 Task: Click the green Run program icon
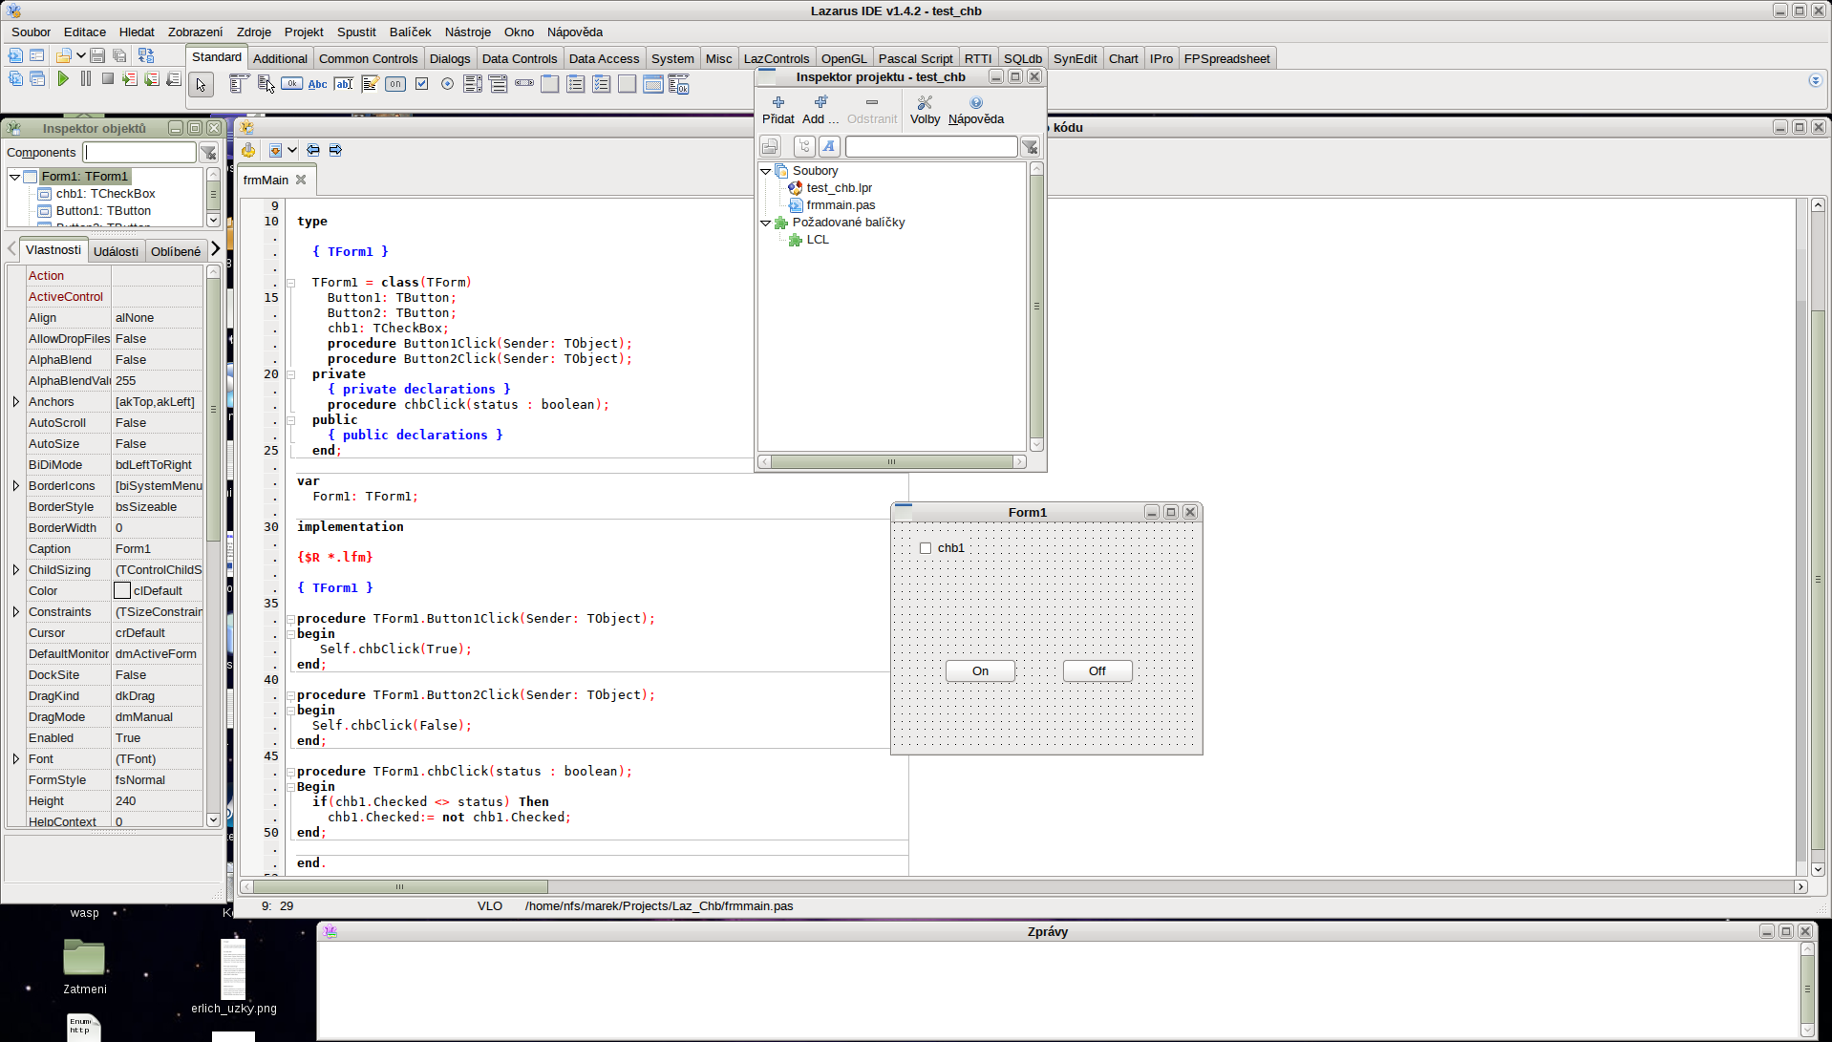click(63, 79)
